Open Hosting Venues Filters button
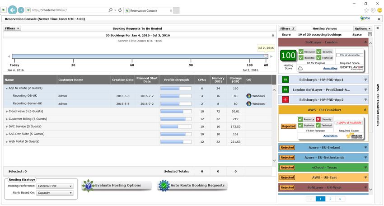Viewport: 384px width, 206px height. coord(287,28)
